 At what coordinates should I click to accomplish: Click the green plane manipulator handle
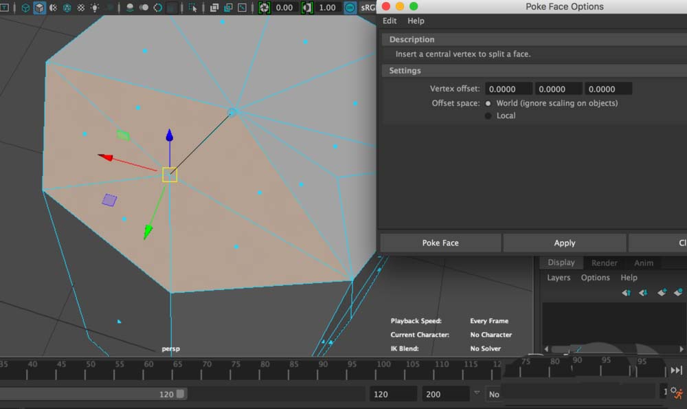pos(123,135)
